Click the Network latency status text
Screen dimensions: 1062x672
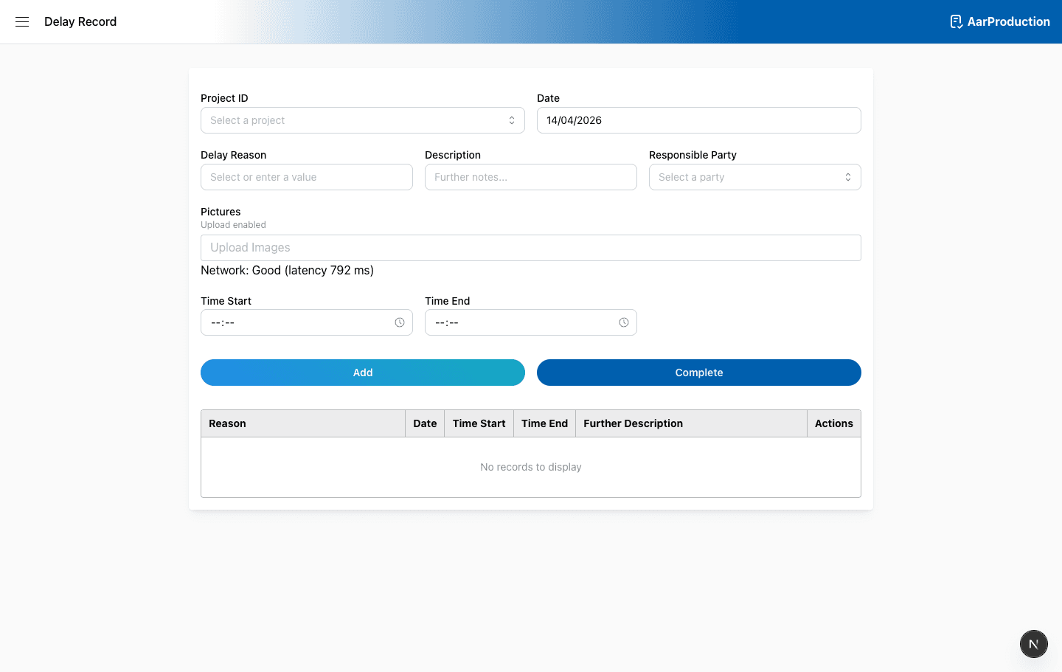tap(286, 270)
